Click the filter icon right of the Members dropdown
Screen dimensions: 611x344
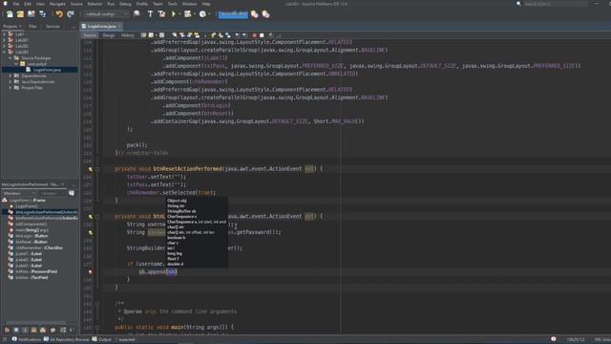click(x=72, y=193)
